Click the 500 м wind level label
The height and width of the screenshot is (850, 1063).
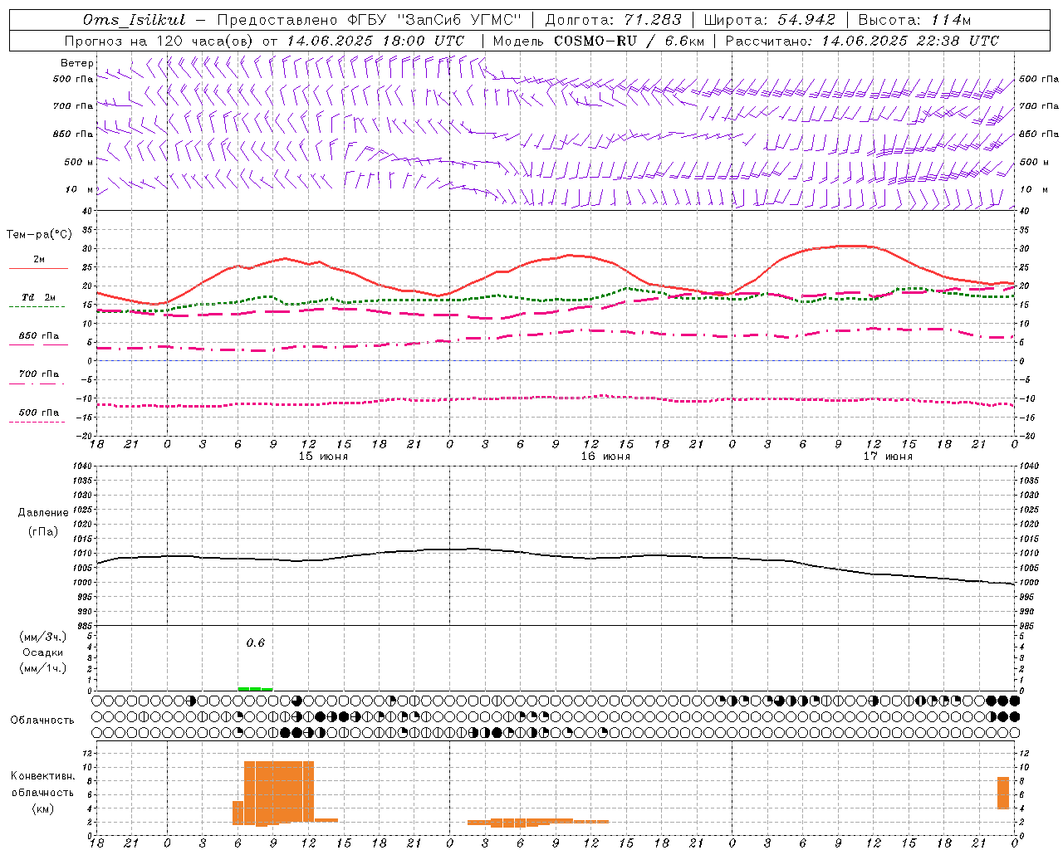point(79,162)
